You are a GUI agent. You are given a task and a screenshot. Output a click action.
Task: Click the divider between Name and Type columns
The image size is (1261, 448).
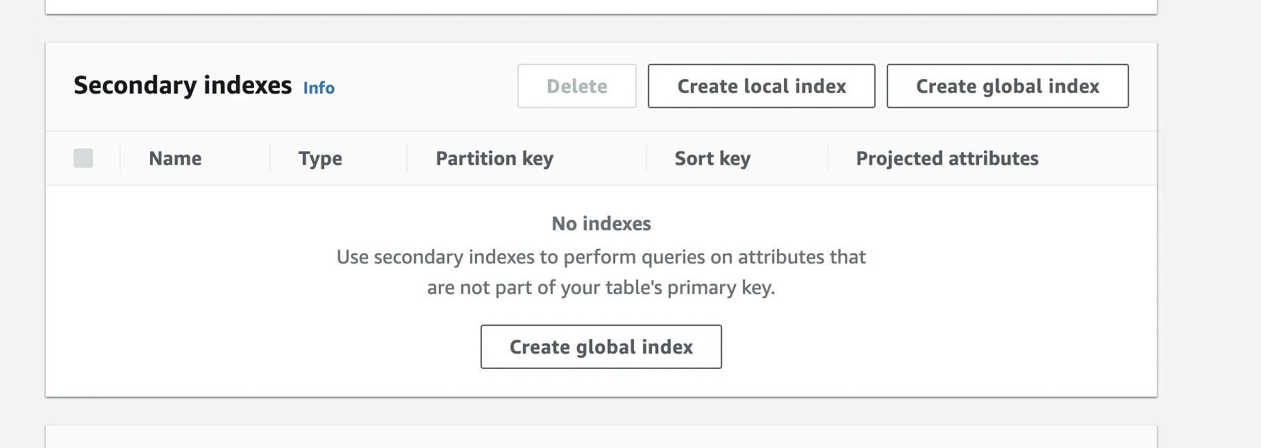point(270,158)
